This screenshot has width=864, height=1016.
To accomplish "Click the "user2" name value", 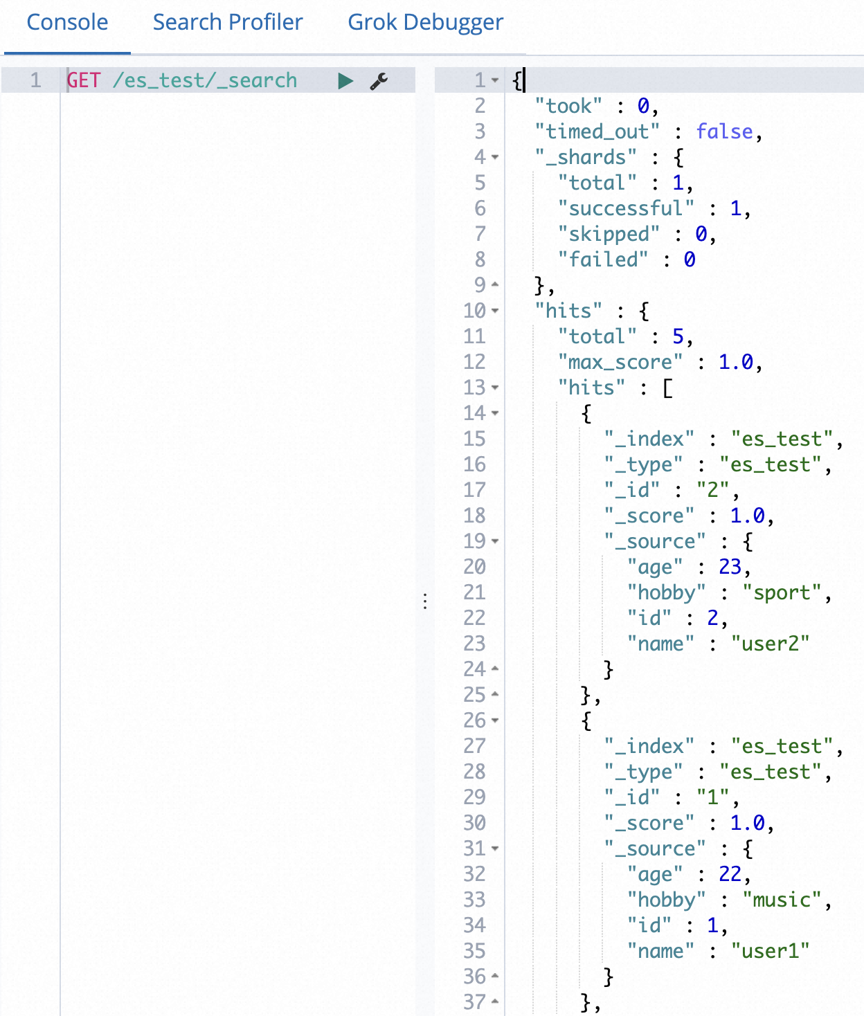I will 770,644.
